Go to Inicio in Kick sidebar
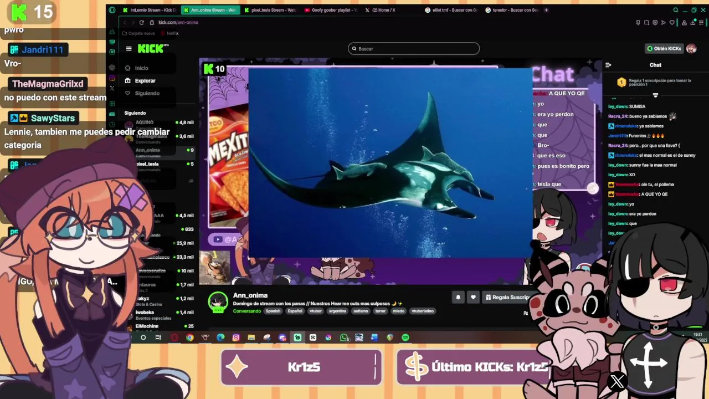This screenshot has width=709, height=399. point(141,68)
